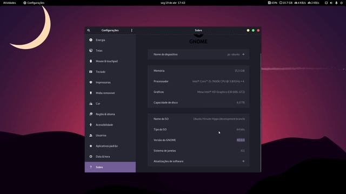Select the Teclado keyboard icon
This screenshot has width=346, height=194.
91,72
